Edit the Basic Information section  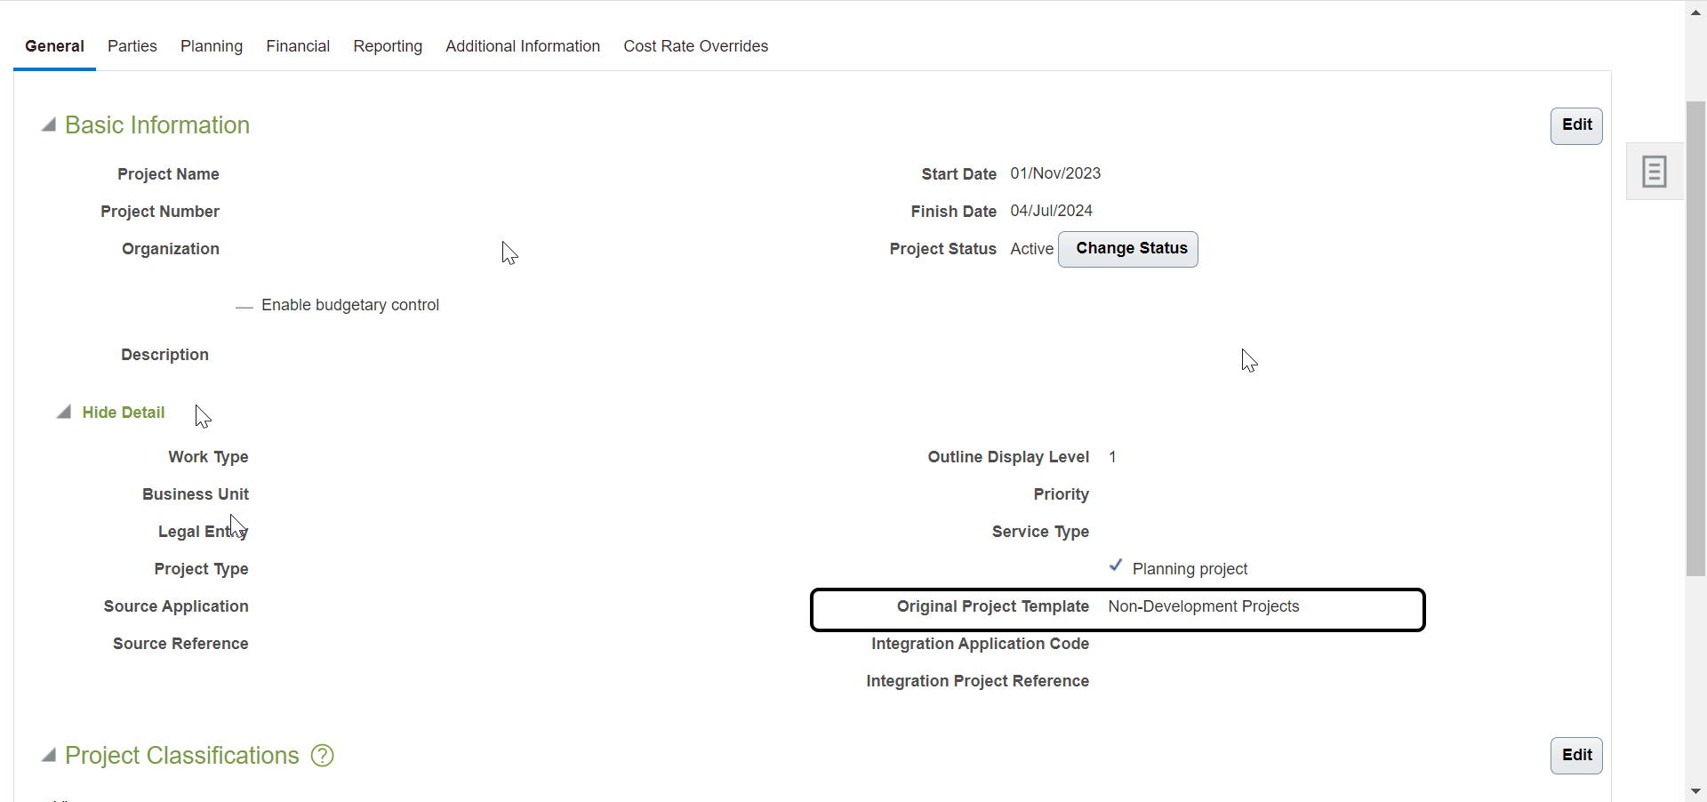click(x=1575, y=125)
